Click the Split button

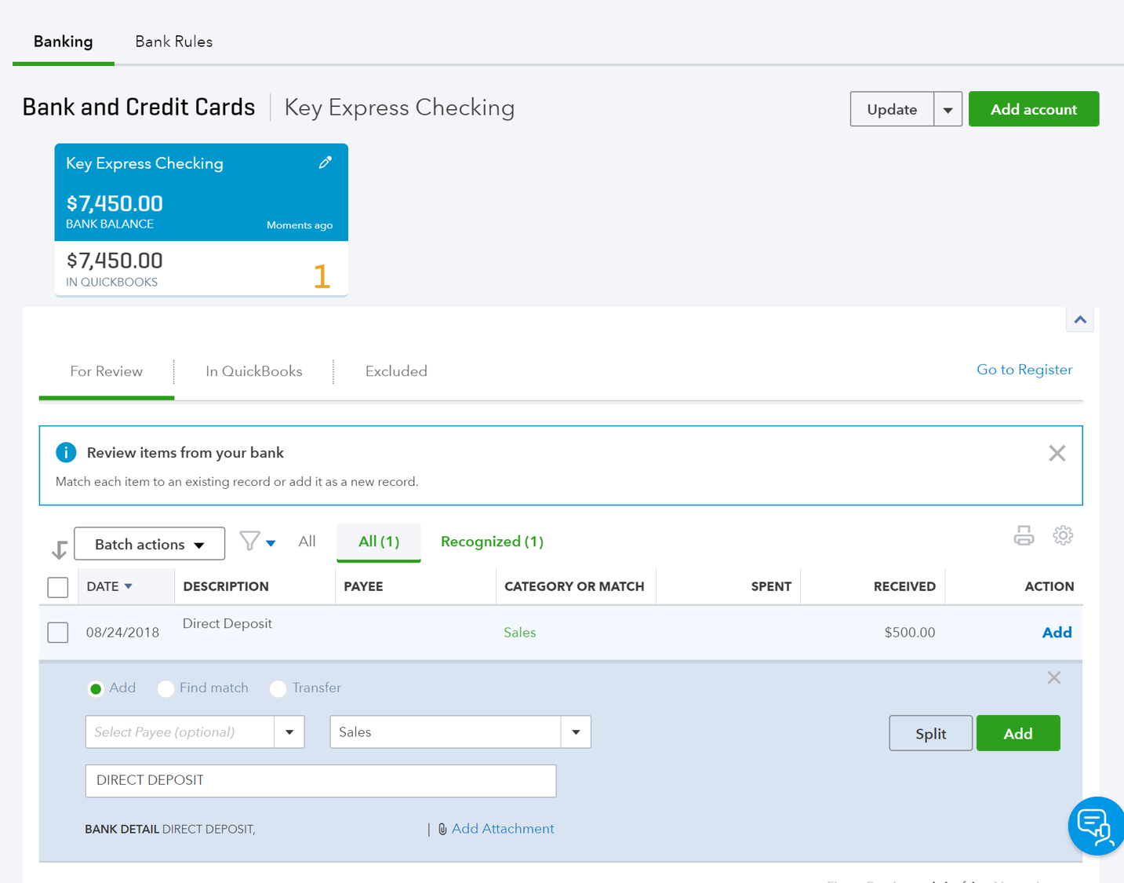click(930, 733)
